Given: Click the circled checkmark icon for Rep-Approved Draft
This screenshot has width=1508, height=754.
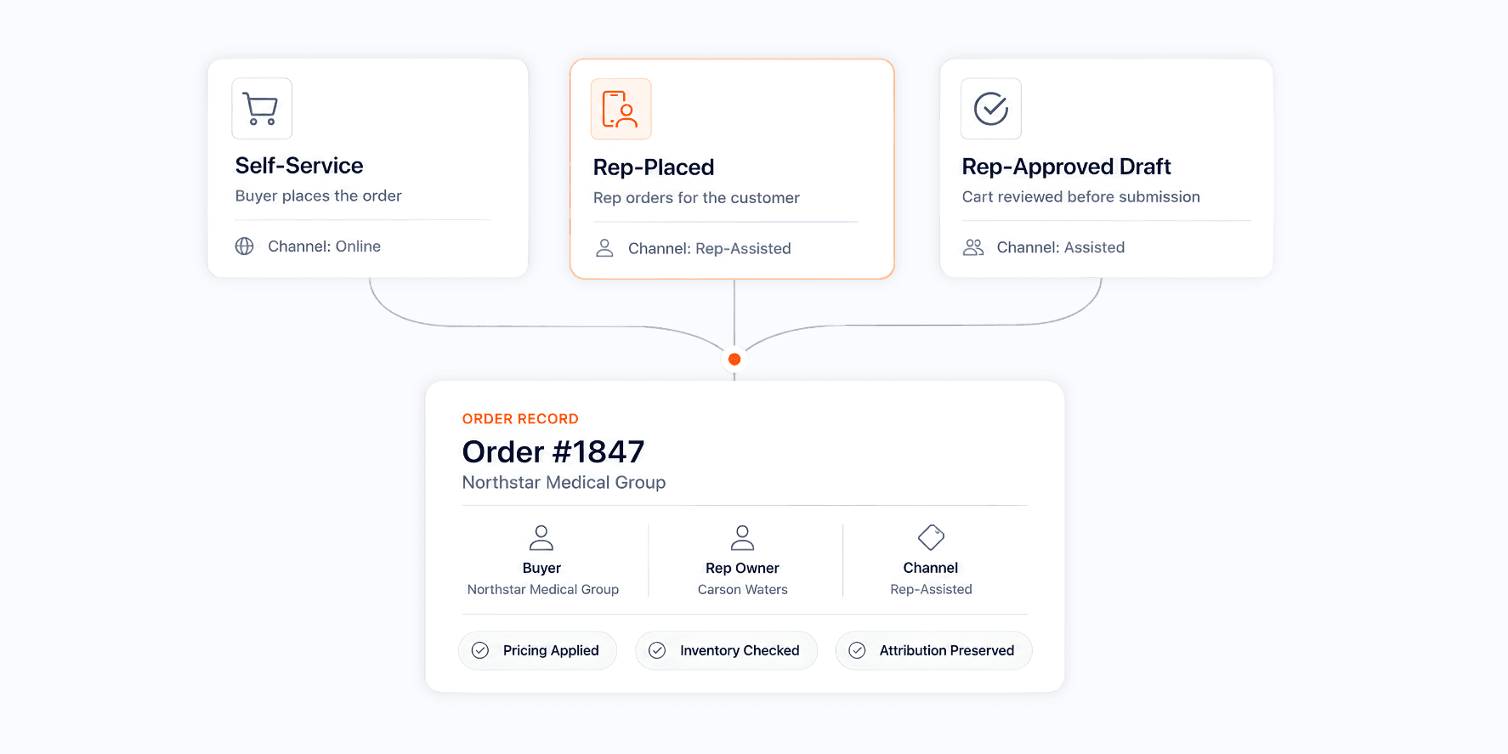Looking at the screenshot, I should 990,109.
